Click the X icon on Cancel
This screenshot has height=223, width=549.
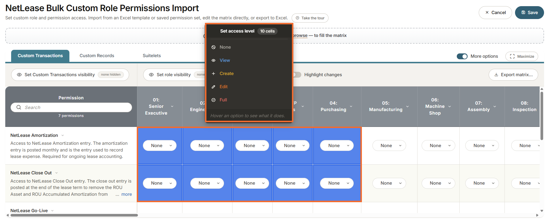click(487, 13)
